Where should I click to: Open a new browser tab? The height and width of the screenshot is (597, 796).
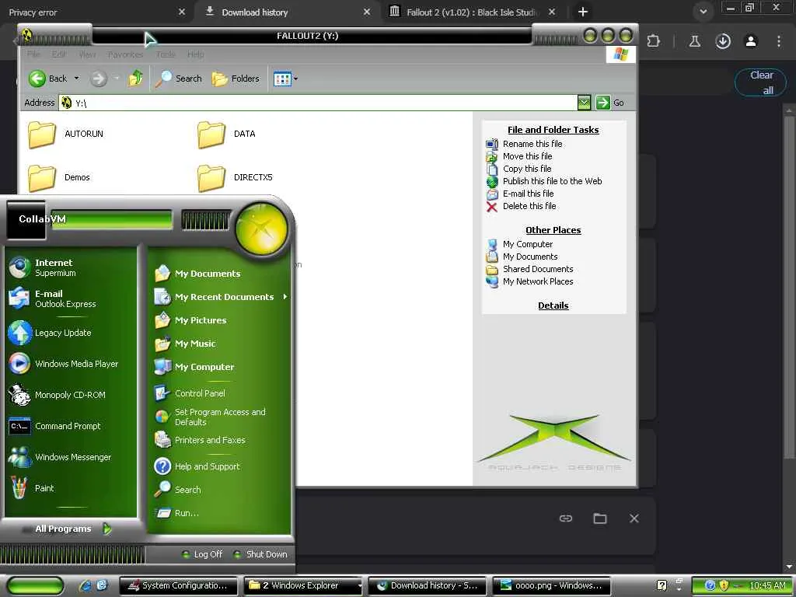tap(583, 12)
